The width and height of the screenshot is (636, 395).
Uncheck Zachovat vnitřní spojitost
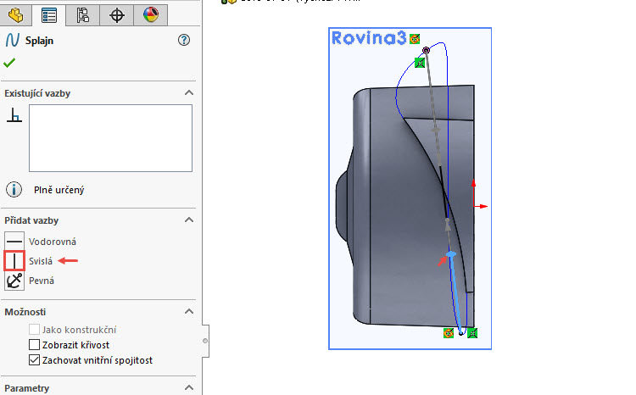tap(34, 360)
